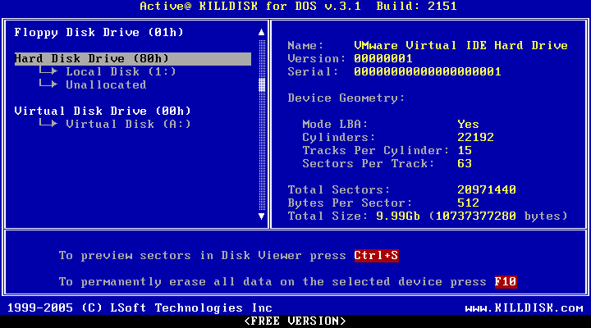Open the www.KILLDISK.com link
Viewport: 591px width, 328px height.
point(525,307)
